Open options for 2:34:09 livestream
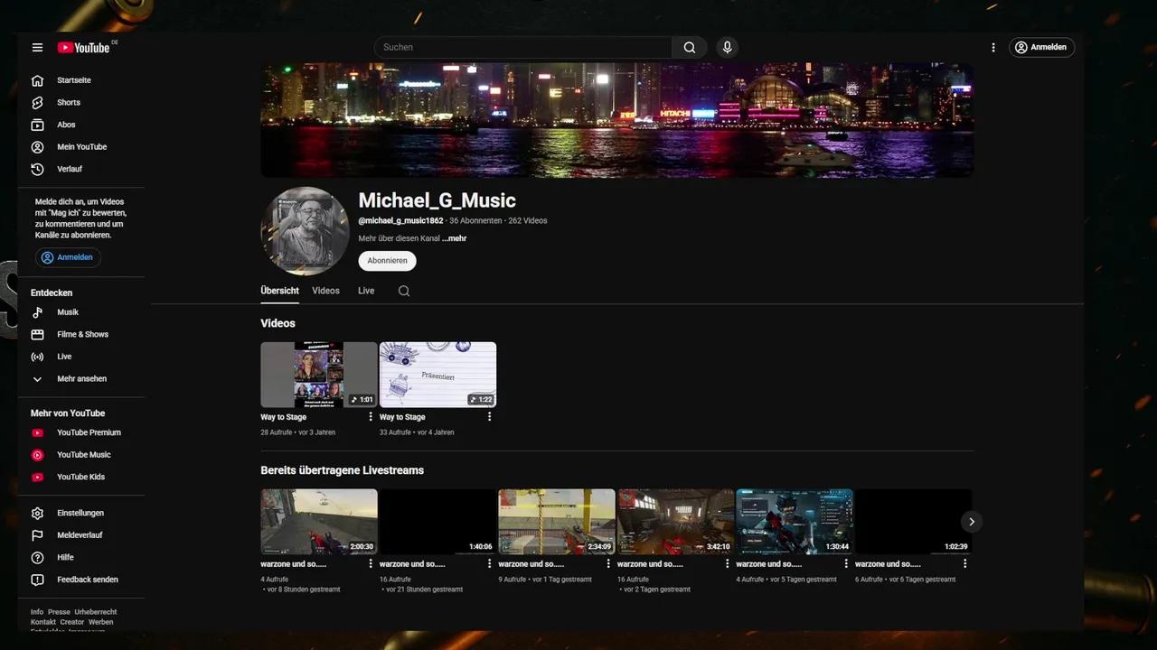This screenshot has width=1157, height=650. (608, 563)
